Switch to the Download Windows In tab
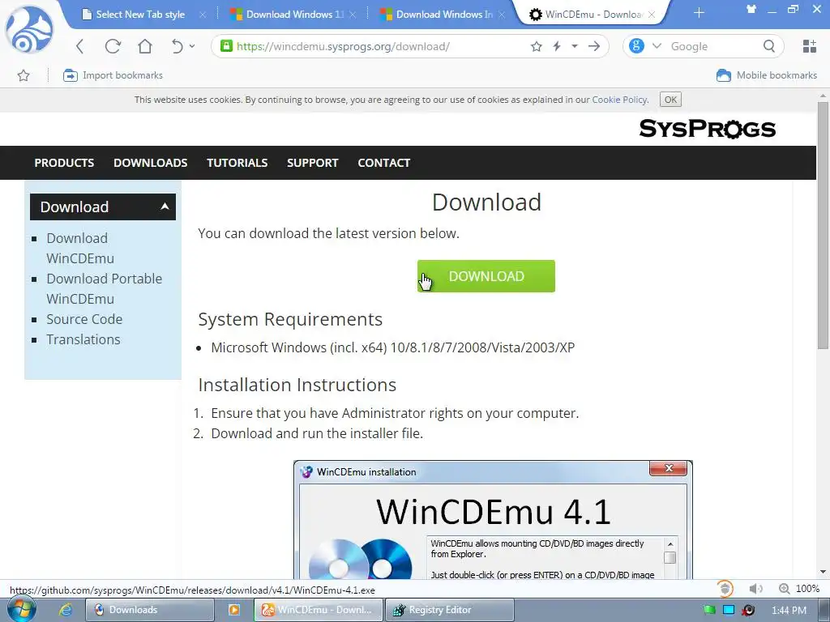 click(444, 15)
